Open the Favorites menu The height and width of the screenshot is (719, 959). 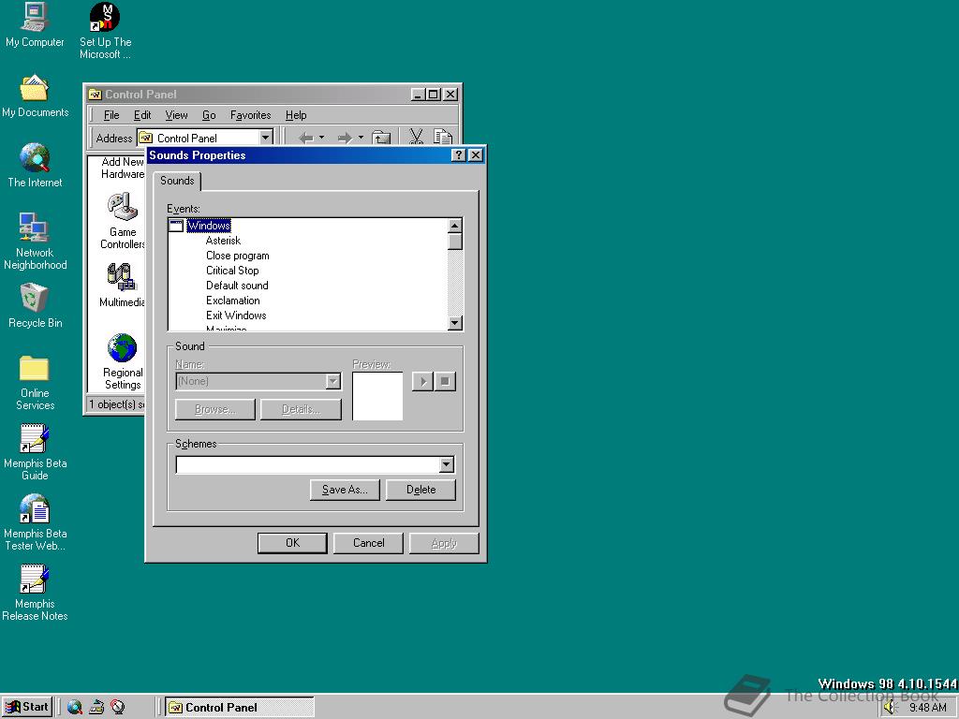coord(250,115)
